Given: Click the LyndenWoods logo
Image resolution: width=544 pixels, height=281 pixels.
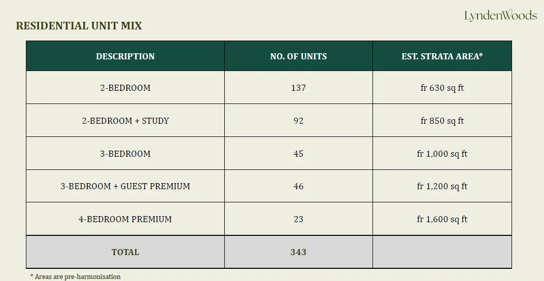Looking at the screenshot, I should pyautogui.click(x=500, y=16).
